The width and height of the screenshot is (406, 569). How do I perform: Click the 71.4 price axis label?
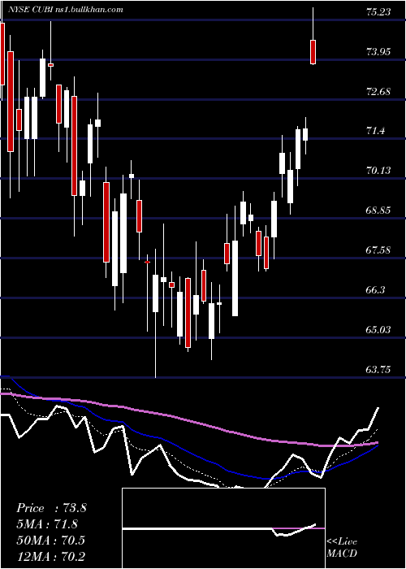(x=375, y=131)
